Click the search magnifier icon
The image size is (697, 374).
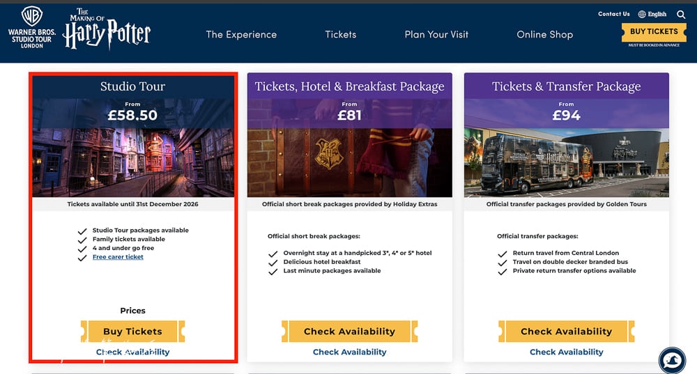pos(680,14)
